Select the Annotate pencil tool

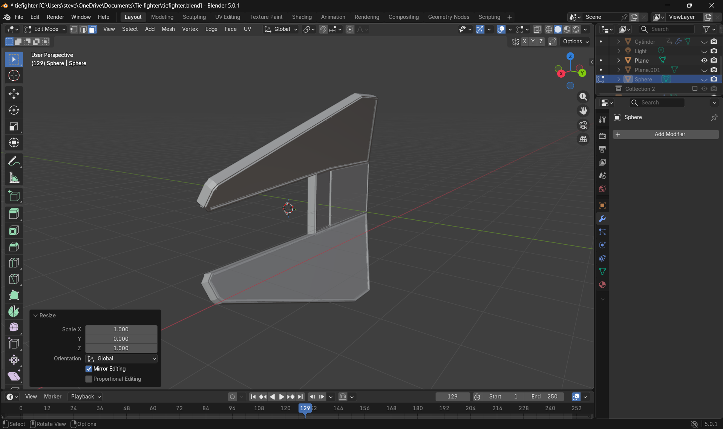coord(14,161)
